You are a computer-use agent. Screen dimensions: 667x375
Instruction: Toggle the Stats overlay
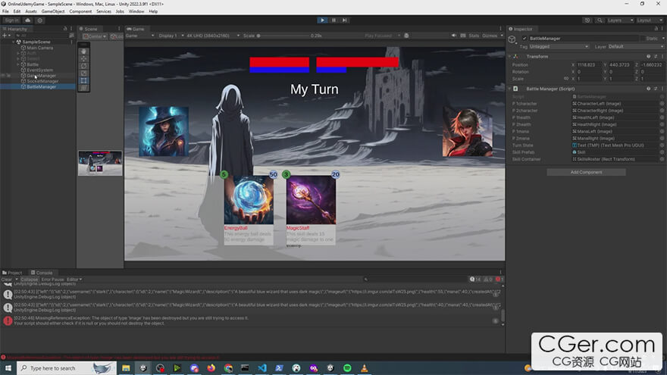click(474, 36)
